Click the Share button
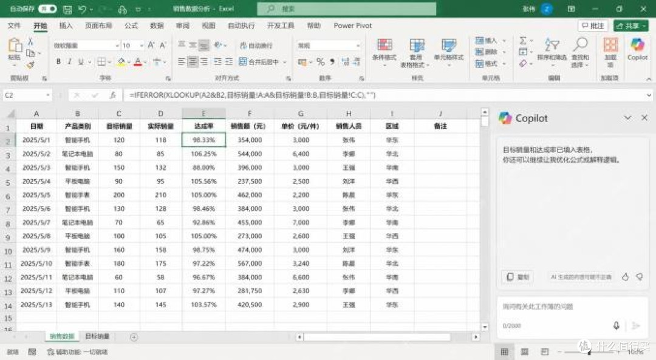Viewport: 656px width, 360px height. pos(630,26)
